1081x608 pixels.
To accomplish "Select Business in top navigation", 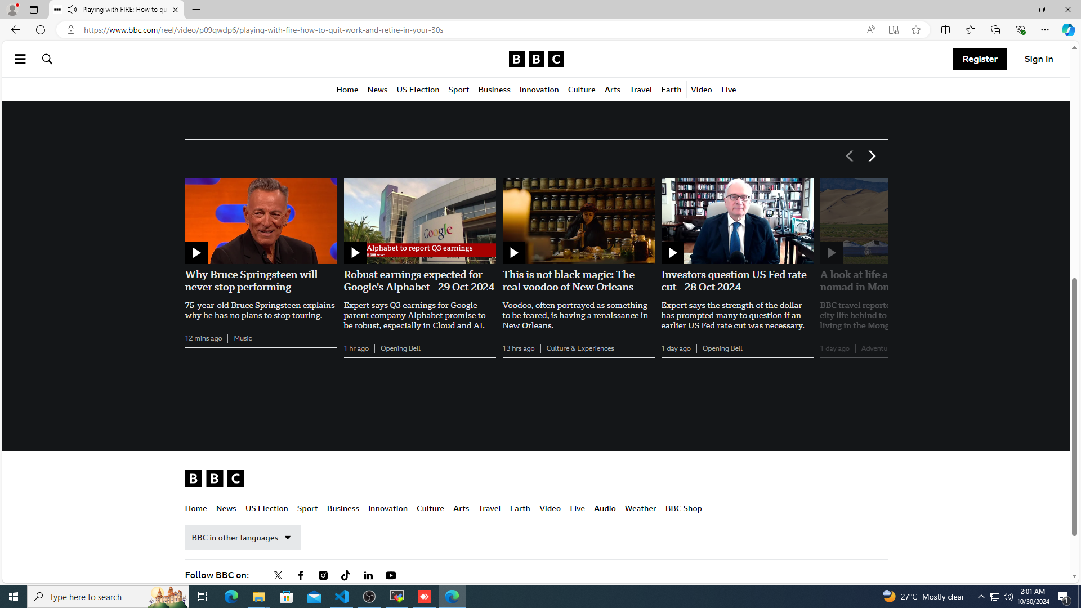I will 494,90.
